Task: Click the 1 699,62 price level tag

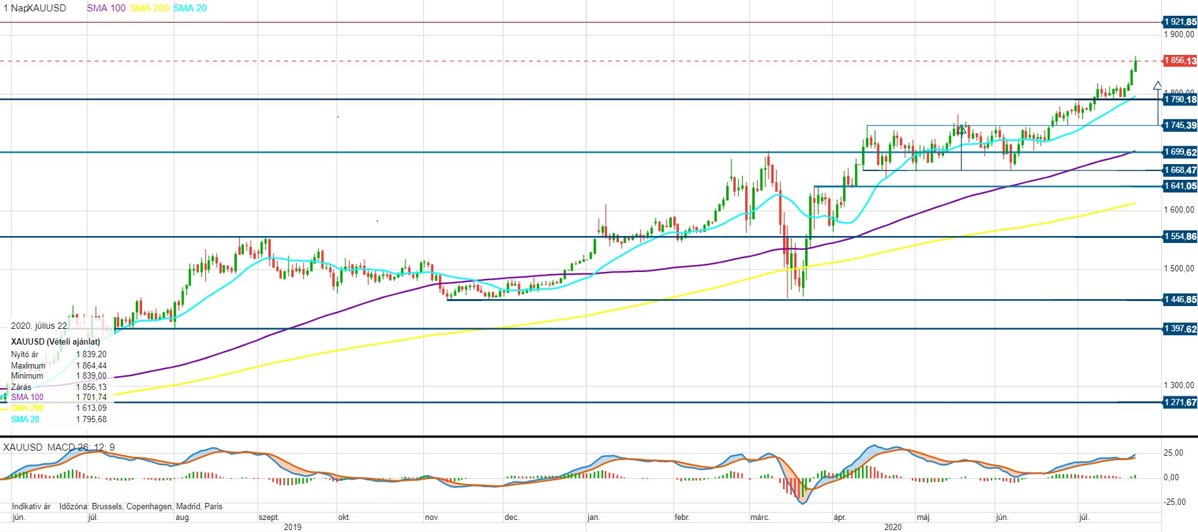Action: (x=1180, y=152)
